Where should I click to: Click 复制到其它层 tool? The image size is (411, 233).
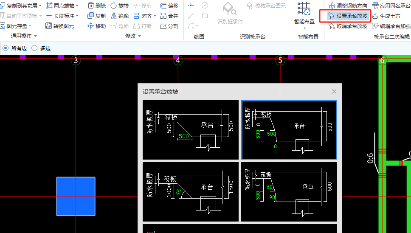click(x=19, y=6)
